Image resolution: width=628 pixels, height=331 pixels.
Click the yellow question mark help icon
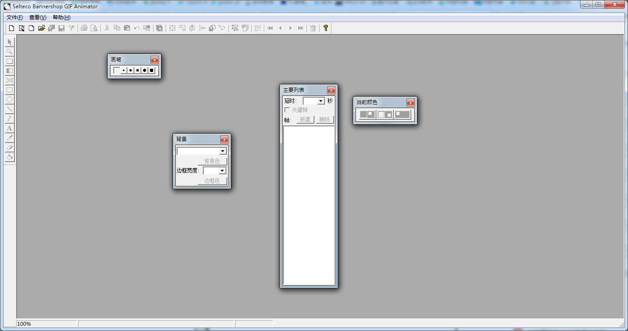326,28
